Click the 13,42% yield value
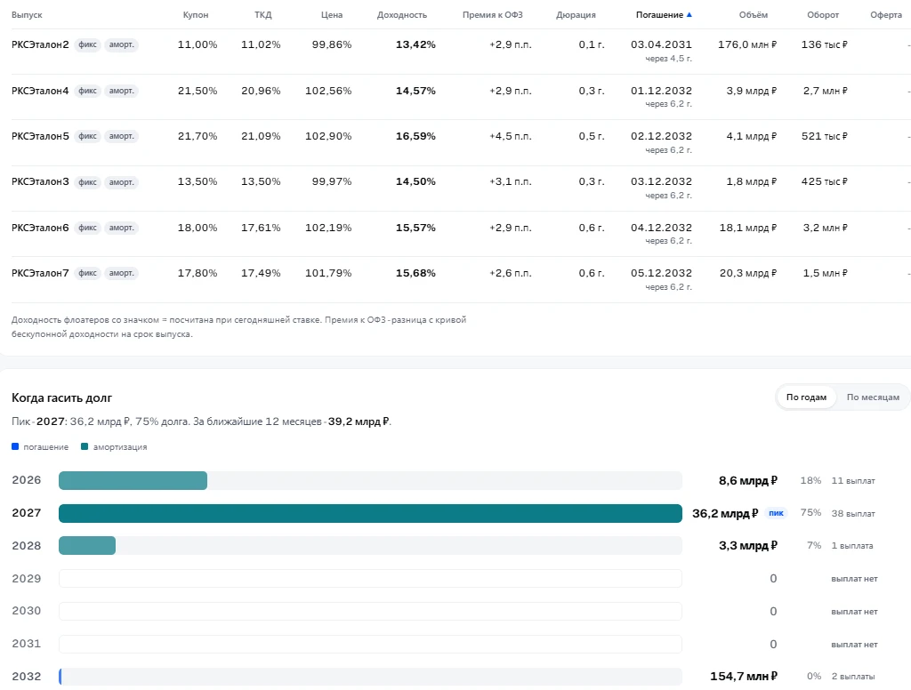This screenshot has width=911, height=690. click(415, 44)
